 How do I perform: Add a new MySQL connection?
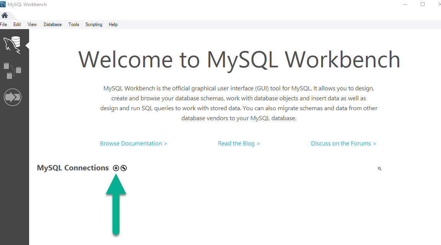click(x=116, y=168)
